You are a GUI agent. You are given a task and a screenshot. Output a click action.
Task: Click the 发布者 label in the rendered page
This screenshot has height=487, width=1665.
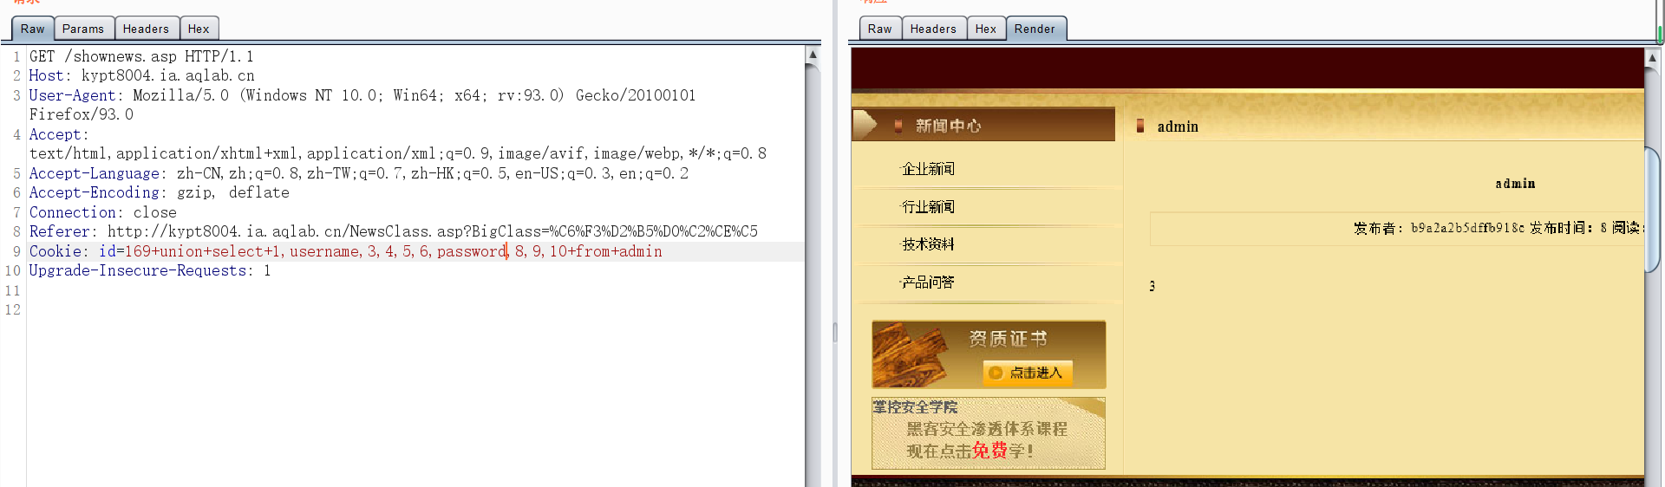[x=1378, y=228]
